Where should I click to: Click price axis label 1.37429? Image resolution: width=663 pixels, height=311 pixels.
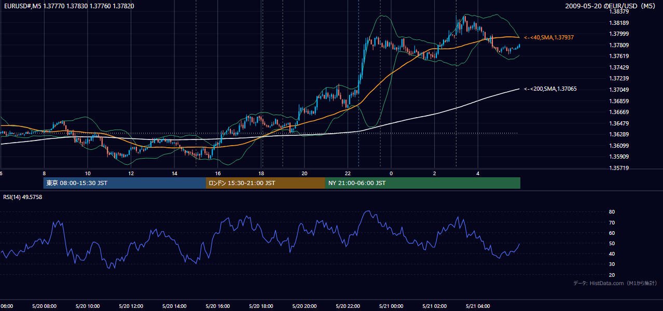coord(619,67)
